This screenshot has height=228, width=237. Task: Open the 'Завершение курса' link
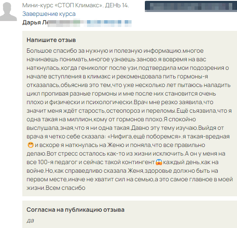click(x=49, y=14)
